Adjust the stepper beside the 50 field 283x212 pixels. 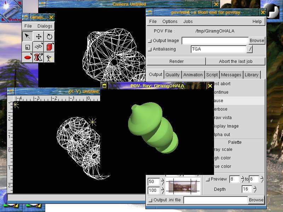163,182
